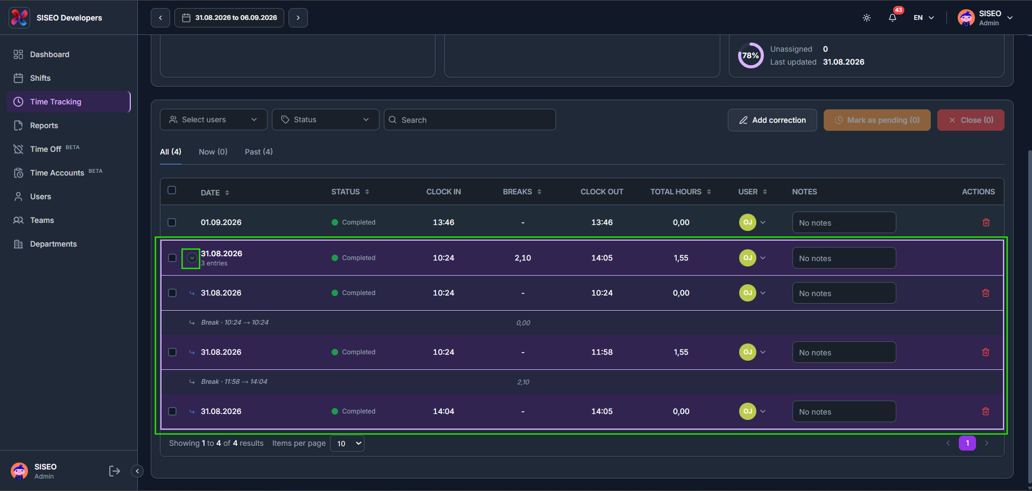Click the SISEO Developers logo icon
The height and width of the screenshot is (491, 1032).
click(x=19, y=18)
